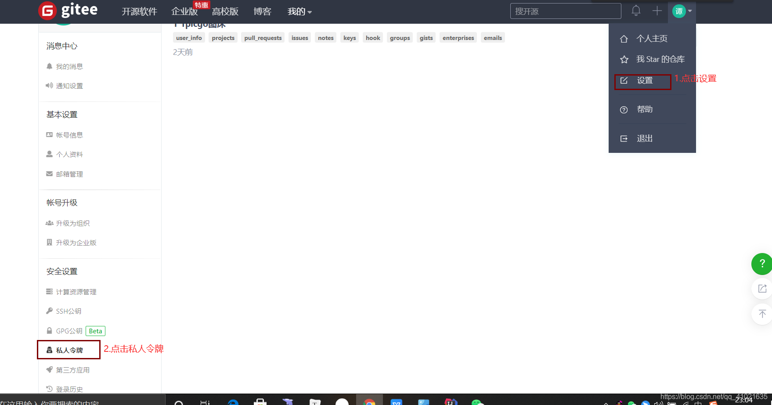772x405 pixels.
Task: Click bell icon next to 我的消息
Action: pyautogui.click(x=49, y=66)
